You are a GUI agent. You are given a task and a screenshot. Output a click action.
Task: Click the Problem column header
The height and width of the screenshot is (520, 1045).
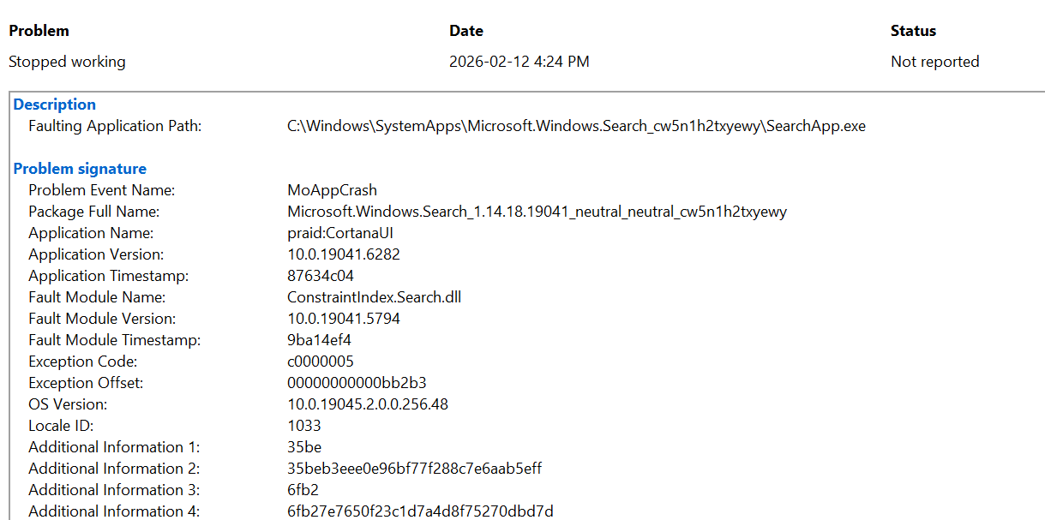coord(39,31)
